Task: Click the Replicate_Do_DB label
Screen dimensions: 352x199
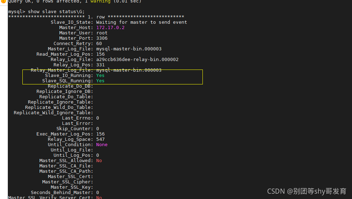Action: (70, 86)
